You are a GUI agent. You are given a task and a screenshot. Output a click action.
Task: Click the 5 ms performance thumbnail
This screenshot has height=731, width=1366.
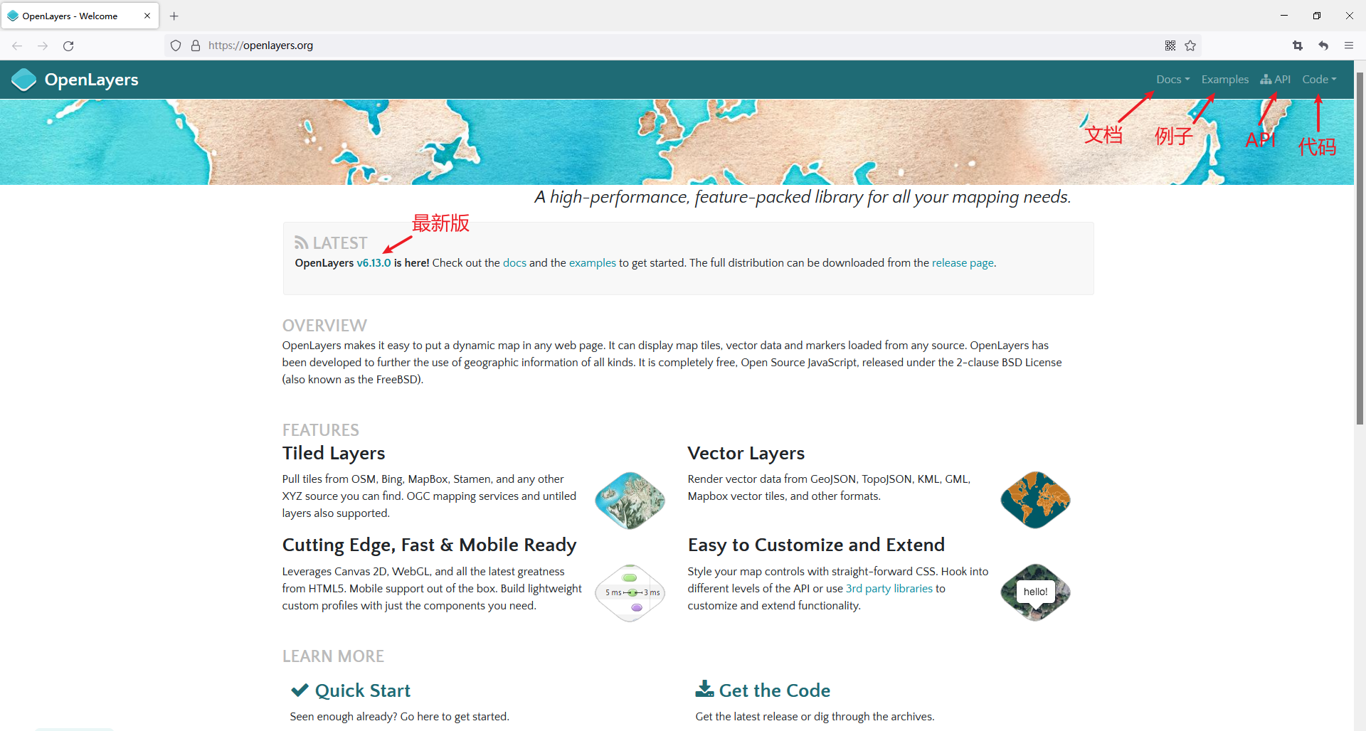(x=630, y=593)
